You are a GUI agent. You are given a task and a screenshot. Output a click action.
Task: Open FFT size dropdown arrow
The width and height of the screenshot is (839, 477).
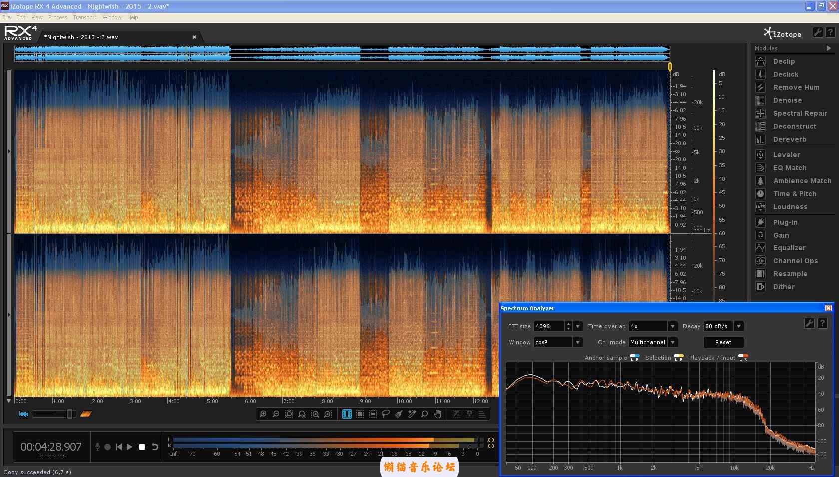[x=578, y=326]
